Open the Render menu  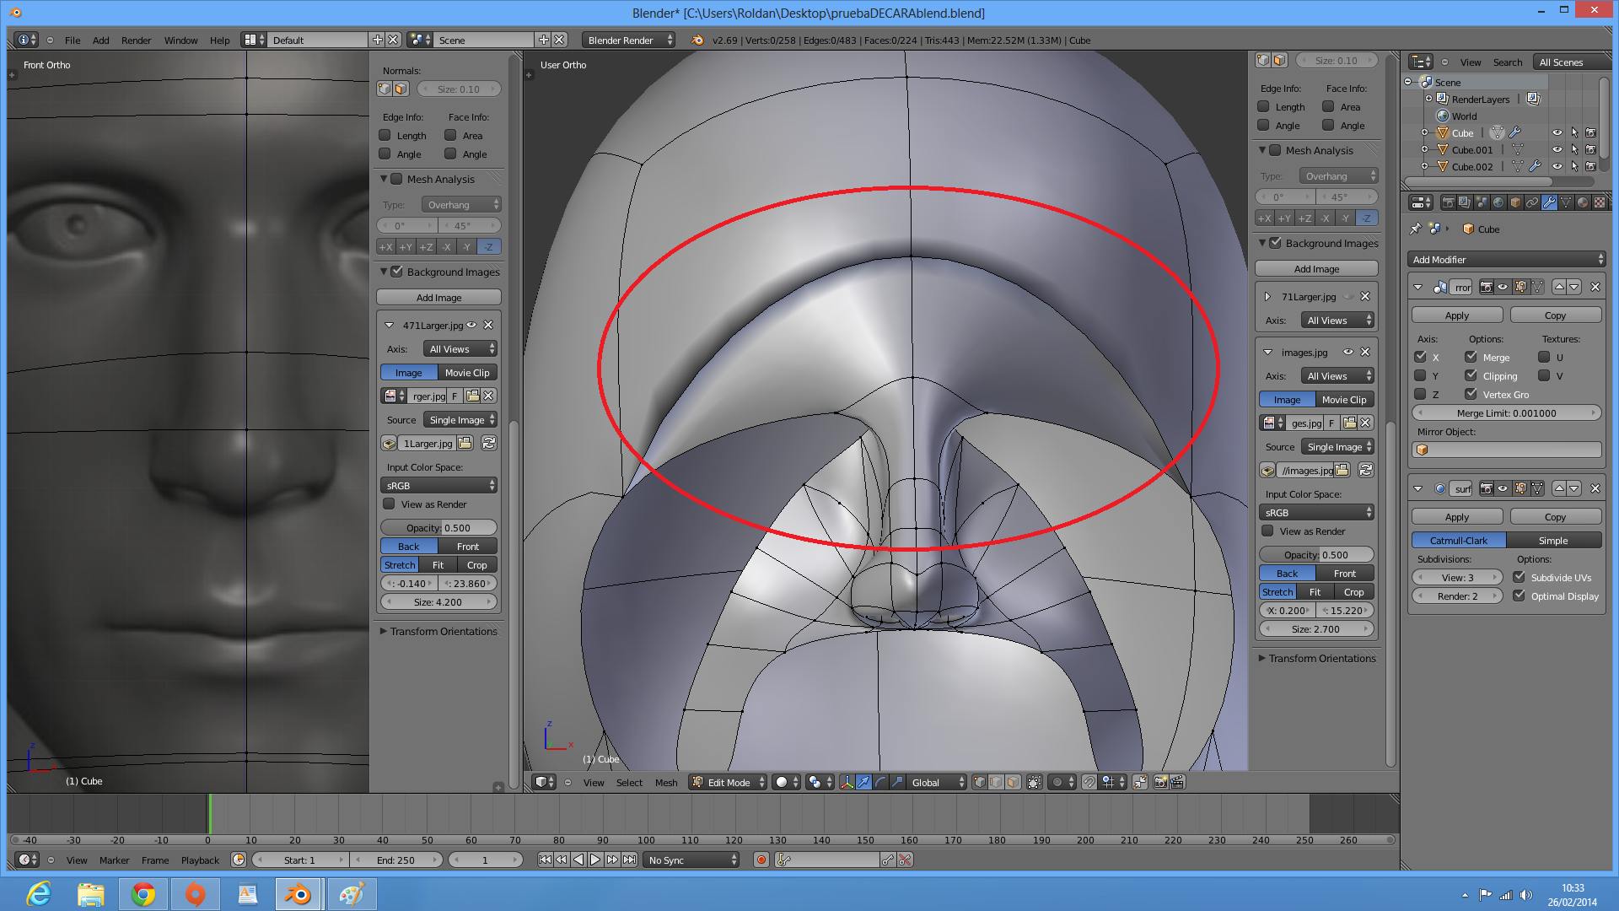pos(135,40)
